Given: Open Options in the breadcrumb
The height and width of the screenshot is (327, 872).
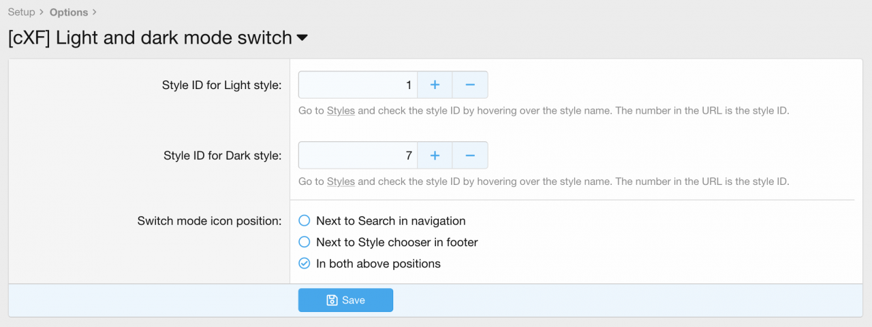Looking at the screenshot, I should [x=69, y=12].
